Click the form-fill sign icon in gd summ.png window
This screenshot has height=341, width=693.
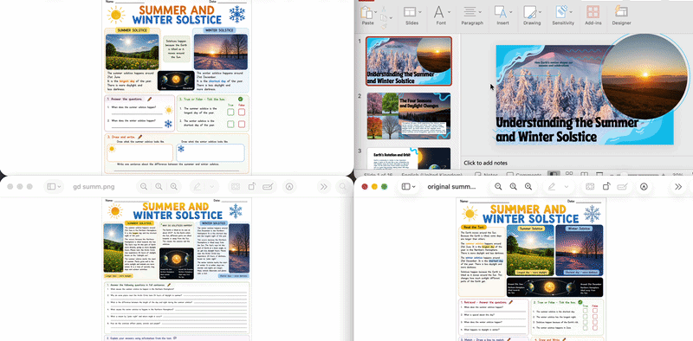click(268, 187)
